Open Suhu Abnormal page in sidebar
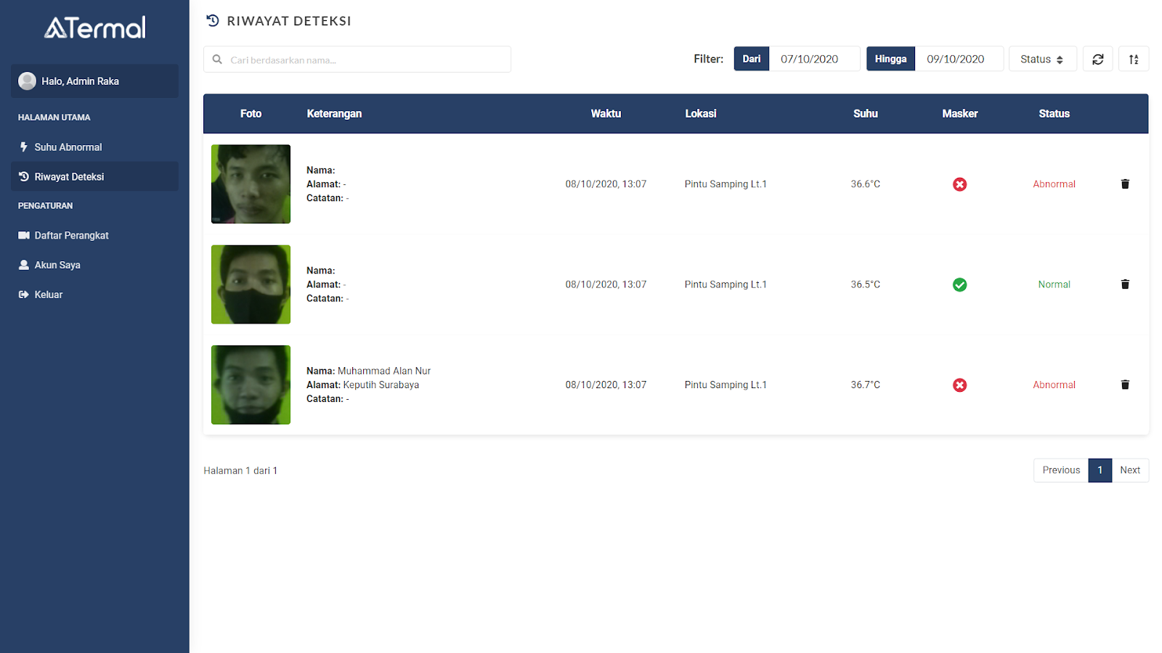1162x653 pixels. coord(68,147)
